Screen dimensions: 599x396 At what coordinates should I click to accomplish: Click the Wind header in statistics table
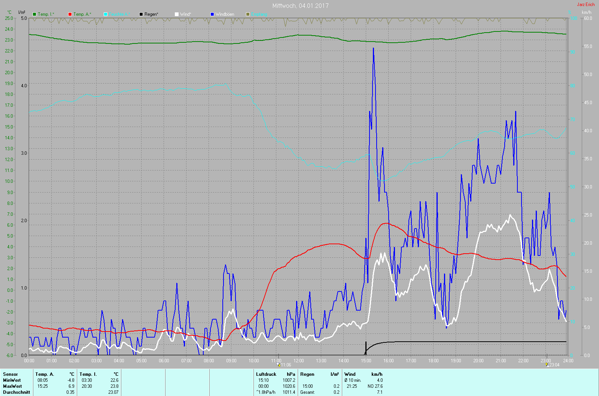coord(350,374)
